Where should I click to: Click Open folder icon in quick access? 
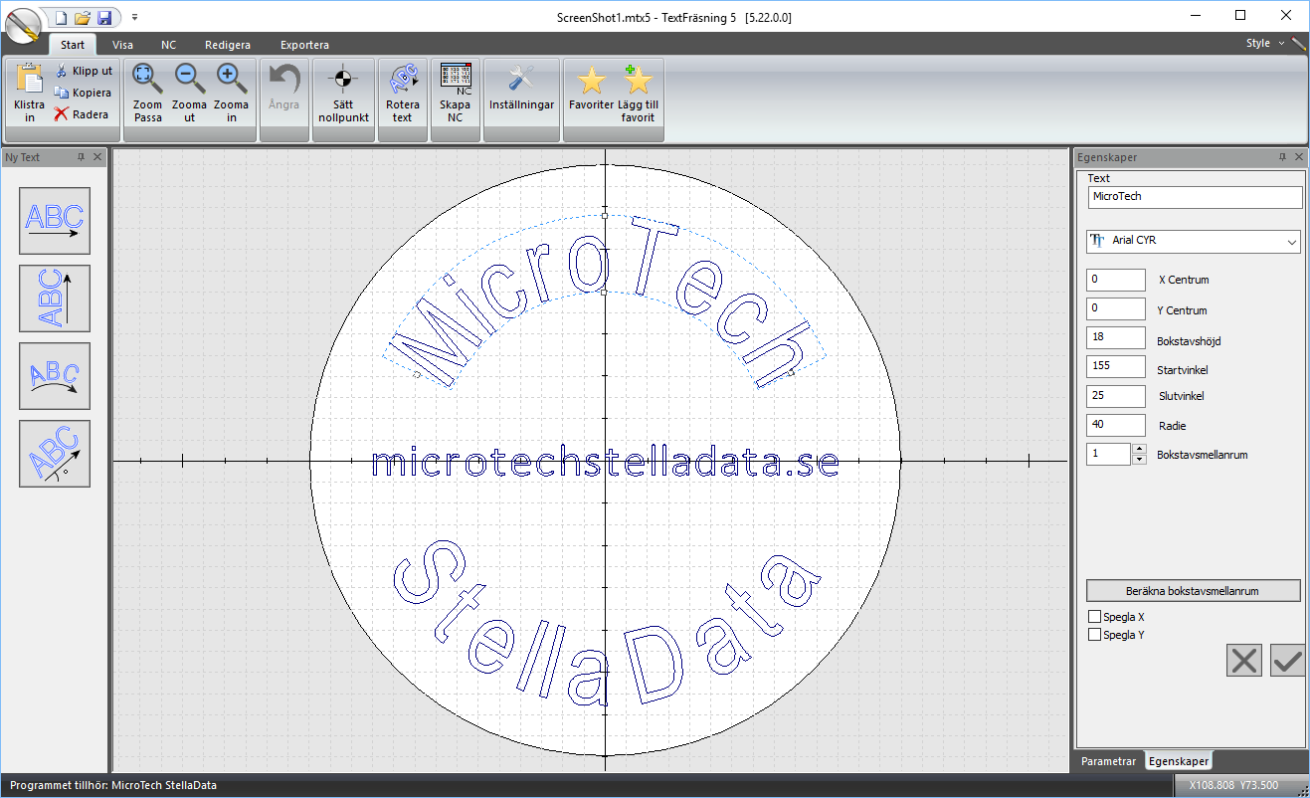pos(83,17)
